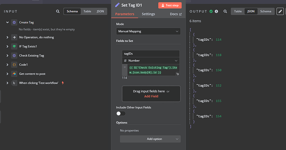This screenshot has width=286, height=150.
Task: Click the Check Existing Tag expression field
Action: pos(153,70)
